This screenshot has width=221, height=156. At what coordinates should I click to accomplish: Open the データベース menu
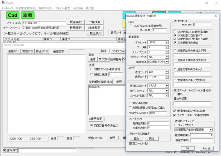7,8
